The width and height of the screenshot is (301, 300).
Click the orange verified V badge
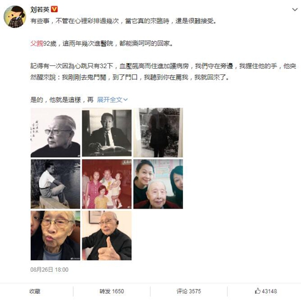pos(55,9)
